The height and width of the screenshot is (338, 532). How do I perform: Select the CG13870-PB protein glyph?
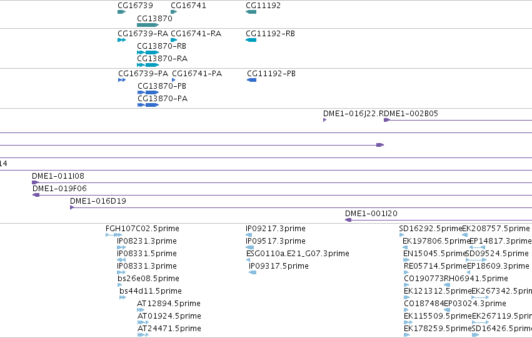(148, 92)
